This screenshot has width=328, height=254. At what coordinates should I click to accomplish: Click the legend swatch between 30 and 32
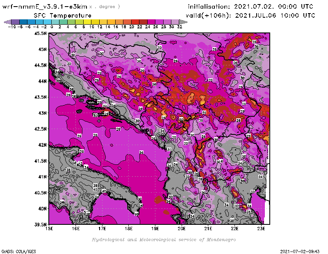pos(175,22)
